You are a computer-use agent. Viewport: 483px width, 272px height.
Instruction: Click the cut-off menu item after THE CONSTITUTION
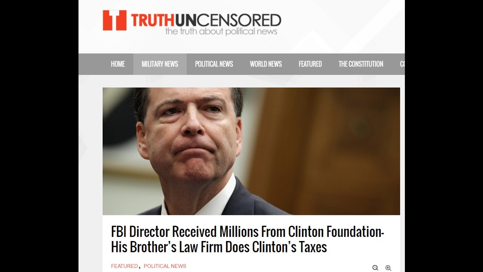[x=402, y=64]
